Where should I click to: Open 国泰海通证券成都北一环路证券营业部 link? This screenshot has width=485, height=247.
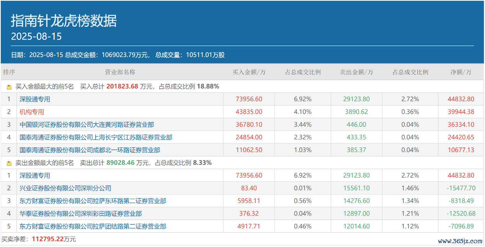tap(90, 150)
